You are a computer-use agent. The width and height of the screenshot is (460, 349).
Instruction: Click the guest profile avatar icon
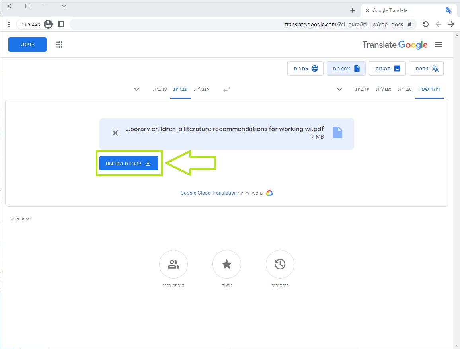(48, 24)
